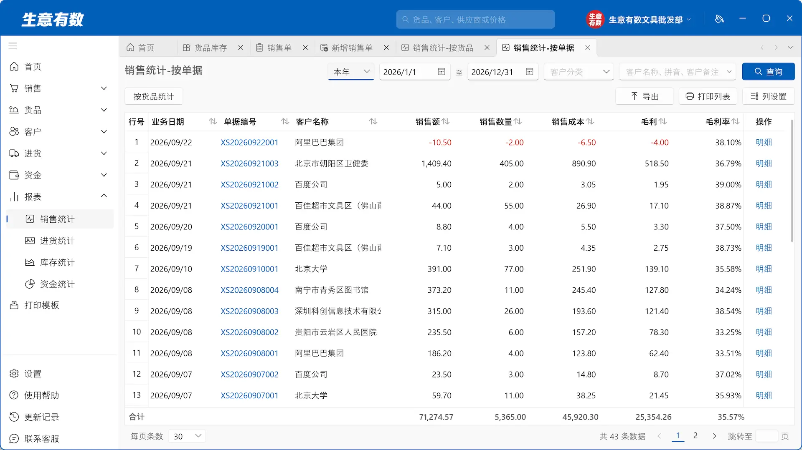Go to page 2 of results
Viewport: 802px width, 450px height.
[695, 436]
